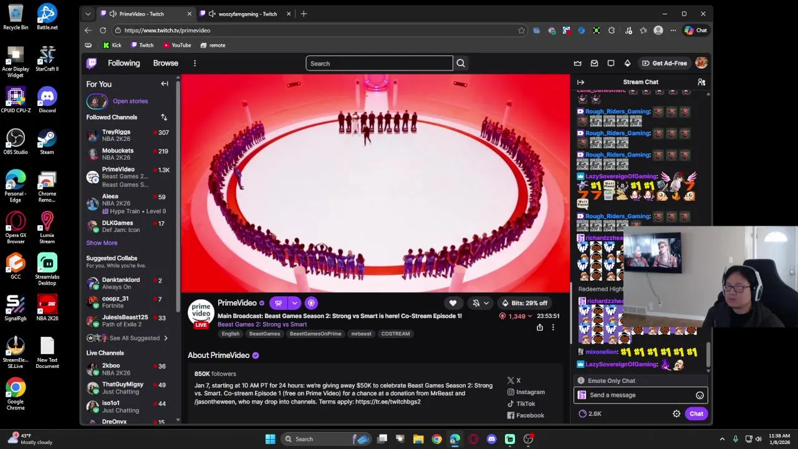Open DLKGames followed channel
The image size is (798, 449).
pyautogui.click(x=130, y=226)
